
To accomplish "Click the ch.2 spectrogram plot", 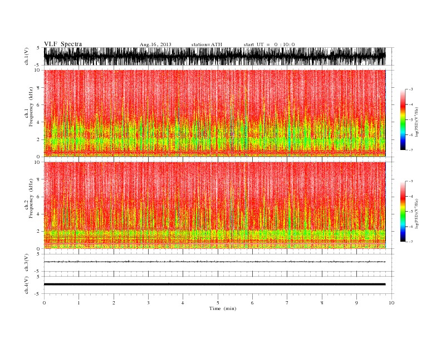I will [x=214, y=206].
